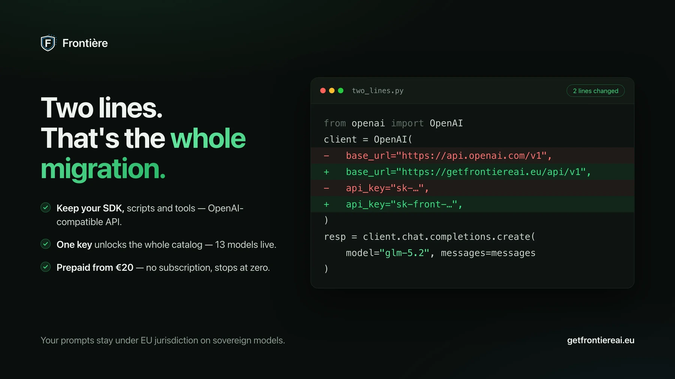Click the plus sign beside api_key sk-front

point(327,204)
